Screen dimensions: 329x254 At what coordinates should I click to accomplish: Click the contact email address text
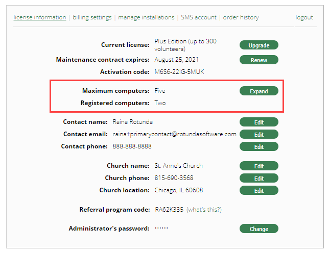[x=174, y=134]
